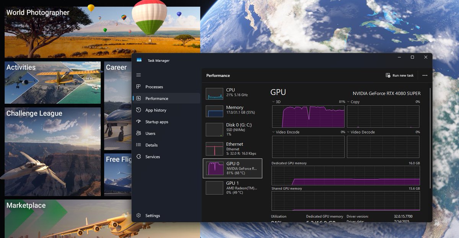
Task: Maximize the Task Manager window
Action: point(412,57)
